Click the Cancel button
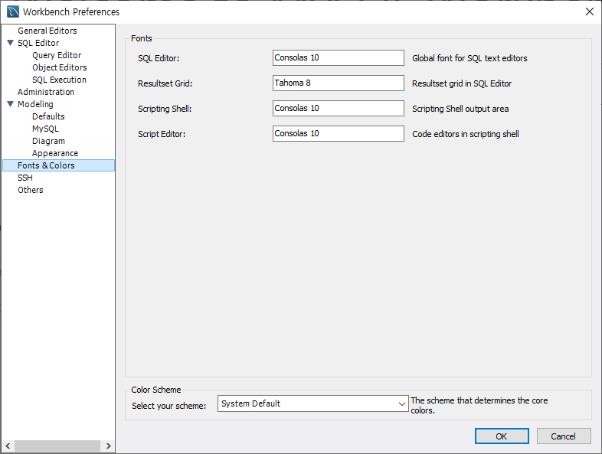 click(564, 436)
